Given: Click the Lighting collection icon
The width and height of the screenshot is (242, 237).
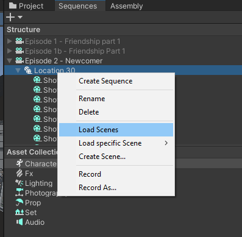Looking at the screenshot, I should [20, 183].
